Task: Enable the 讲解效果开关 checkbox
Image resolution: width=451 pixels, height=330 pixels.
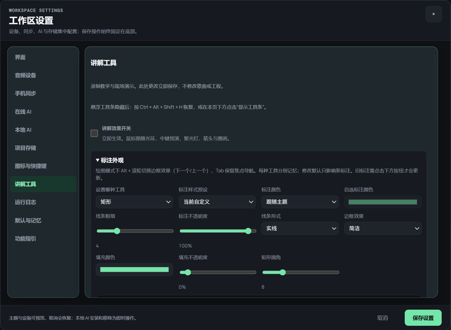Action: [94, 133]
